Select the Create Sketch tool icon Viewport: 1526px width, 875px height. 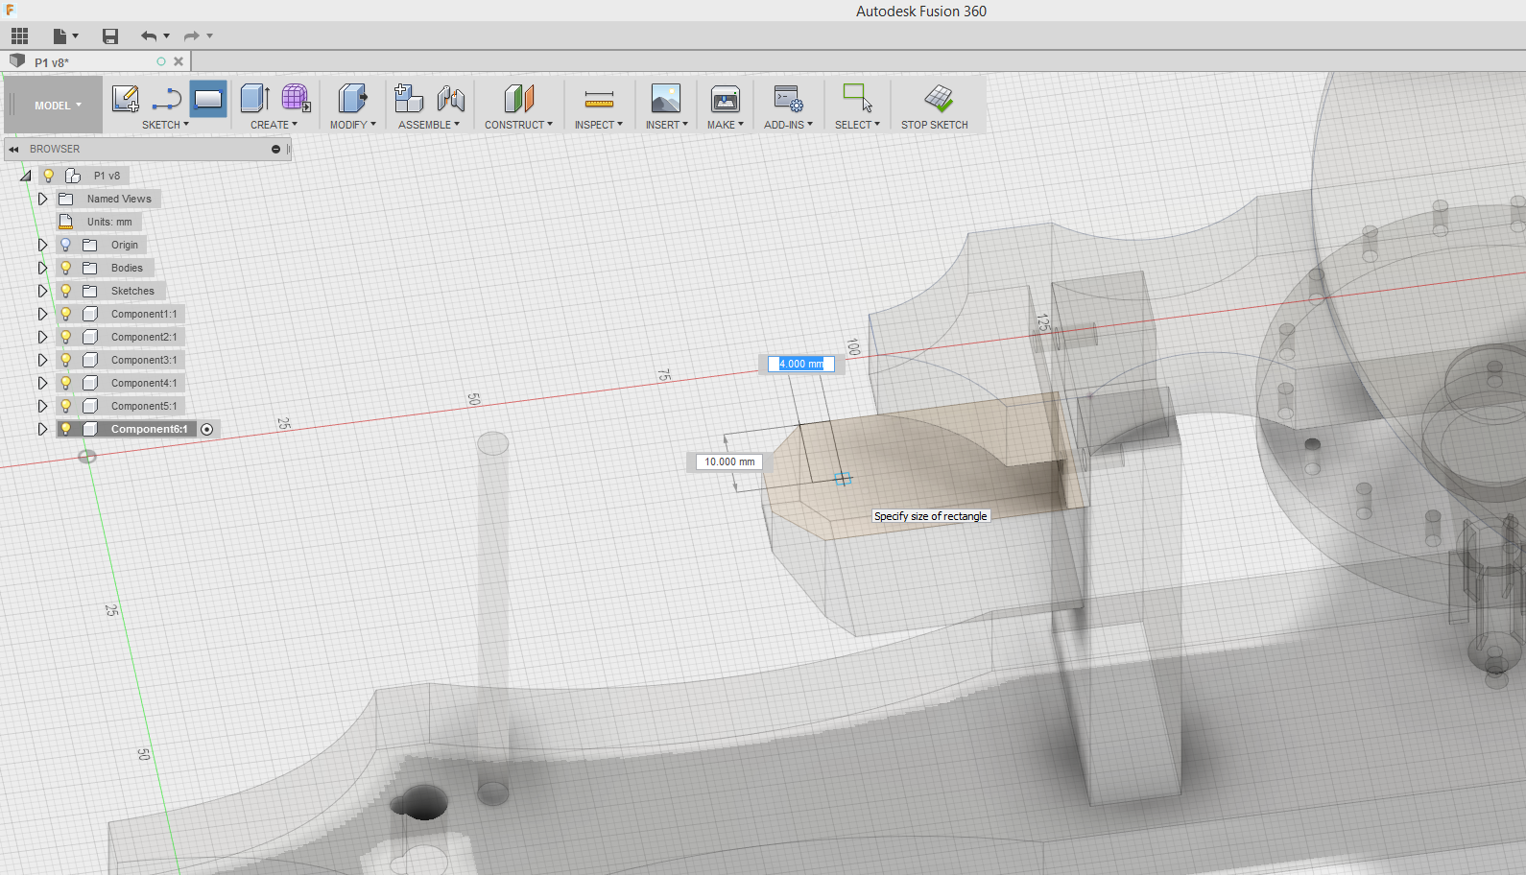(x=126, y=99)
